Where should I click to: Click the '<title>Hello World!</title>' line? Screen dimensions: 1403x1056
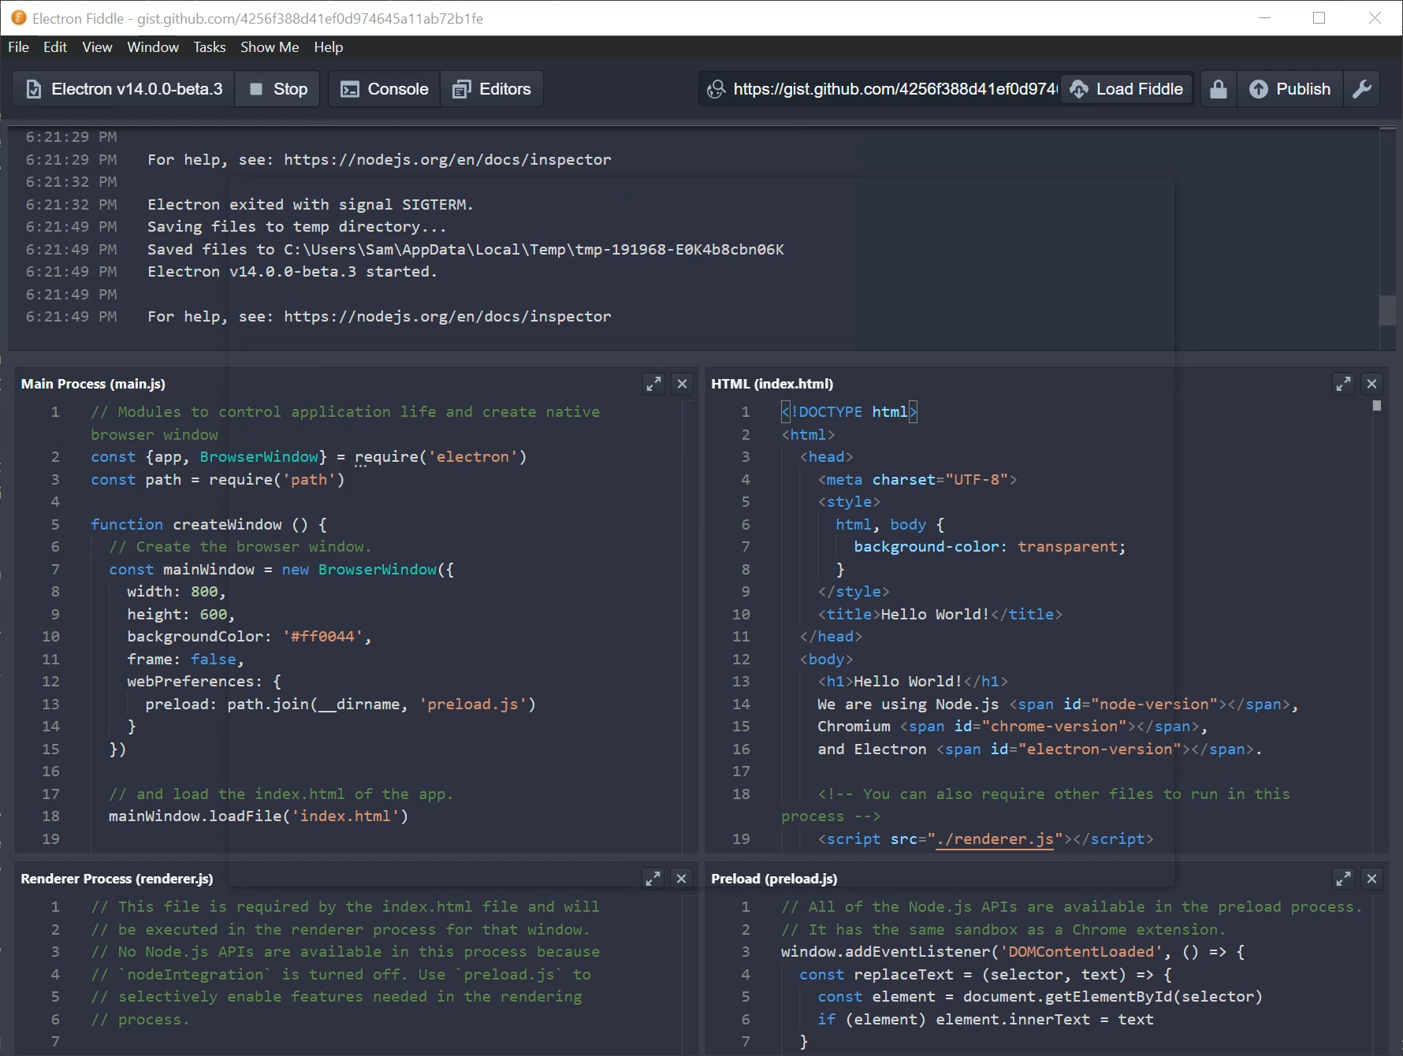[940, 615]
